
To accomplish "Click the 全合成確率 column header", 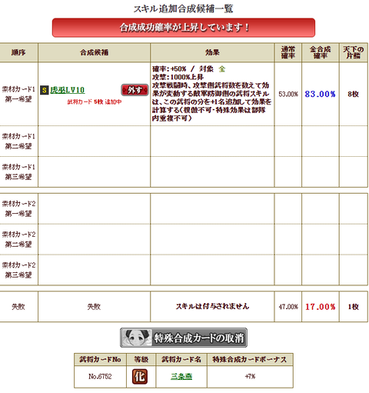I will 321,52.
